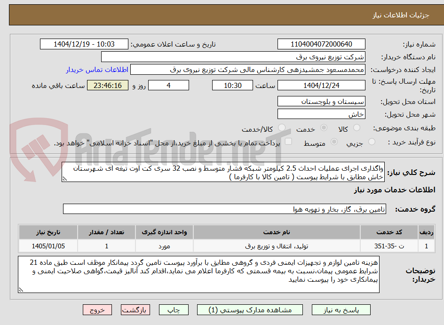Click the جزئیات اطلاعات نیاز header title

tap(401, 15)
